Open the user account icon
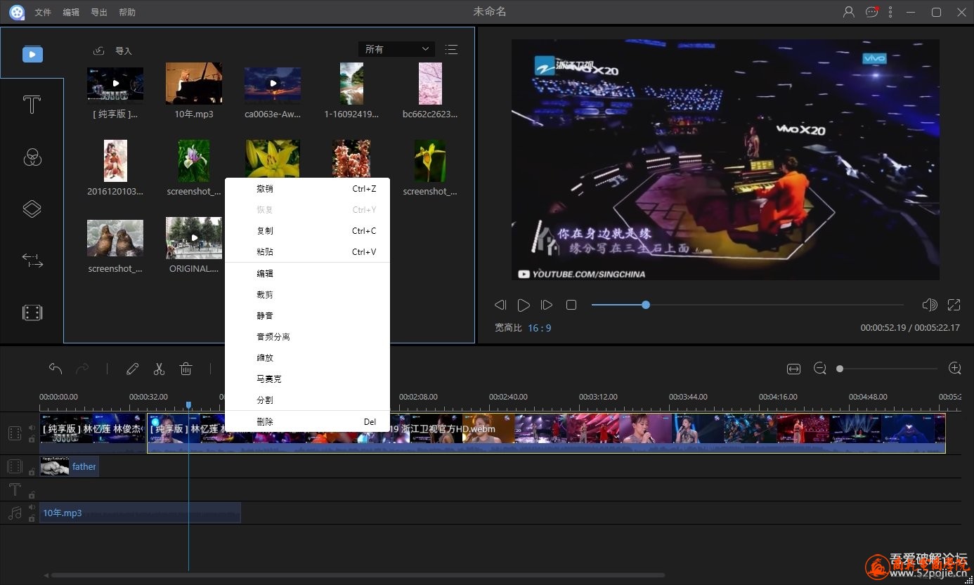 849,12
